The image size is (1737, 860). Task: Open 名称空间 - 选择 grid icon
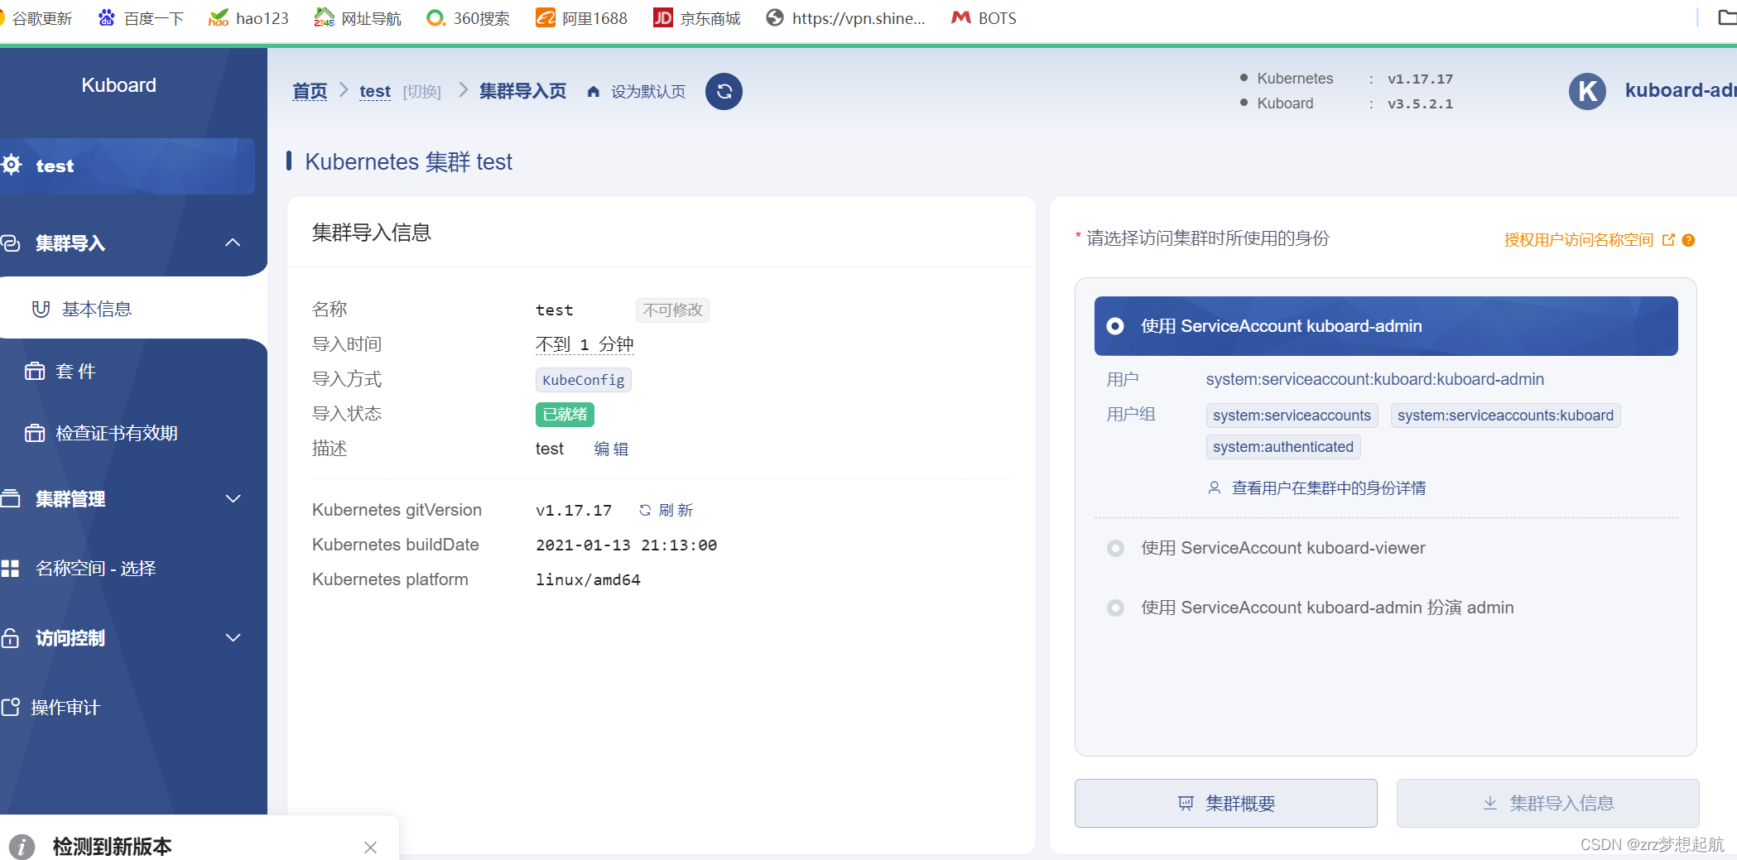coord(12,568)
